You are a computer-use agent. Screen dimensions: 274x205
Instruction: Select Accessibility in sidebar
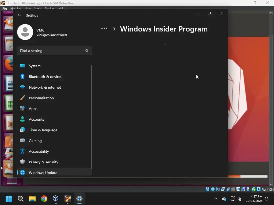click(x=55, y=151)
